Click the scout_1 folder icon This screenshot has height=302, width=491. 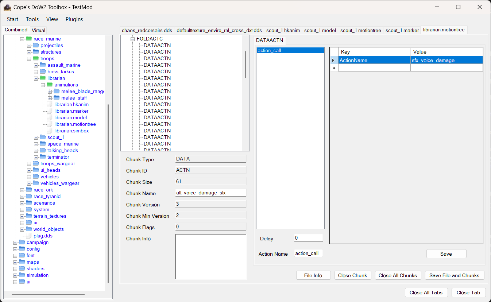click(43, 137)
